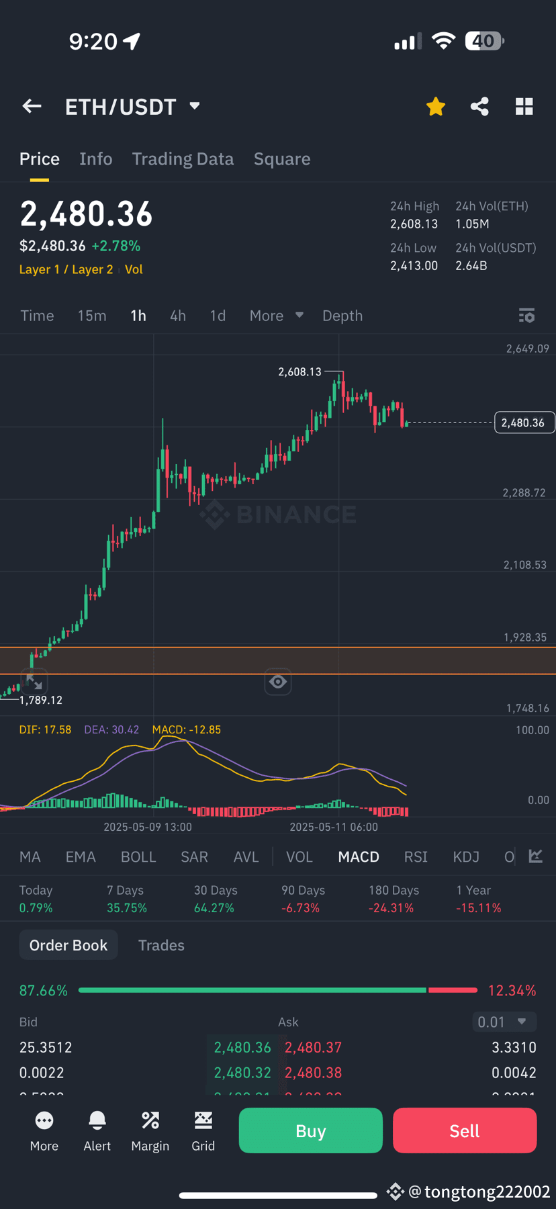Toggle the MACD sub-indicator
This screenshot has height=1209, width=556.
click(x=359, y=857)
